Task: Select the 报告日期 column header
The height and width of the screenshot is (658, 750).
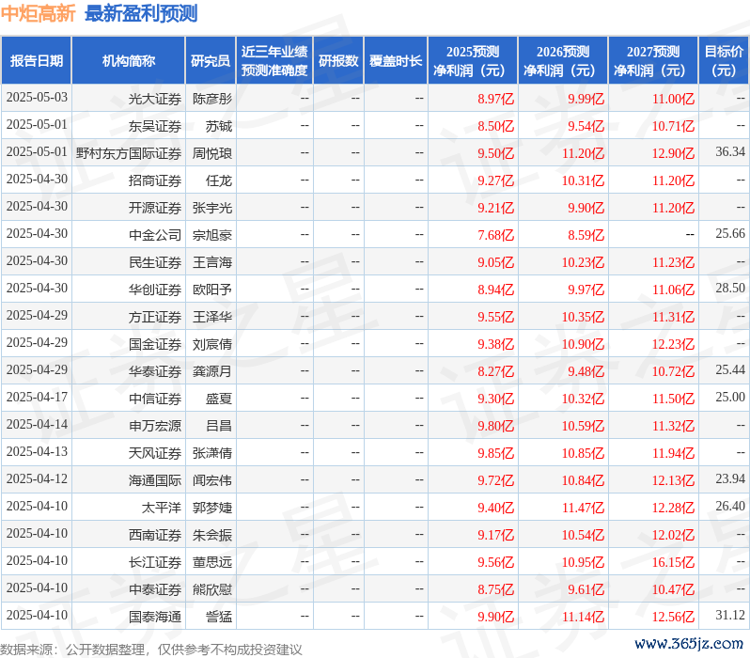Action: click(x=37, y=60)
